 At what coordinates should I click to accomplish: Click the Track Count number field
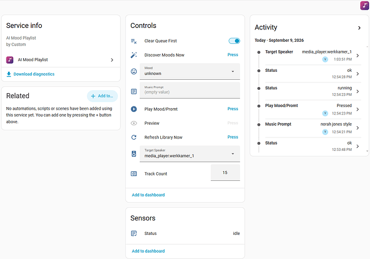coord(225,173)
